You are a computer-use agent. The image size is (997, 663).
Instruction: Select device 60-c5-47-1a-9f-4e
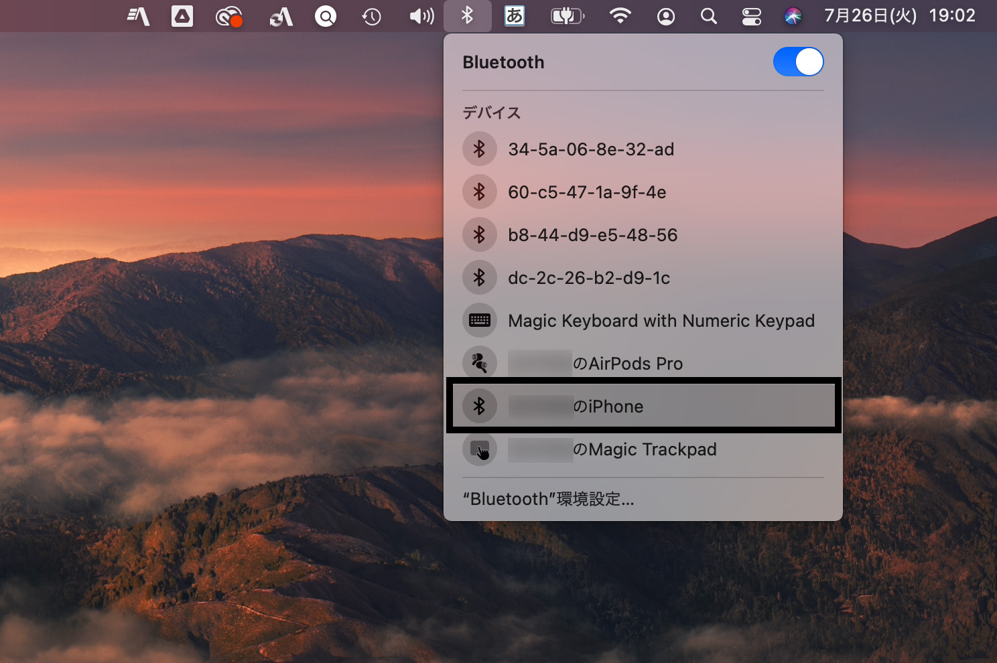coord(643,192)
